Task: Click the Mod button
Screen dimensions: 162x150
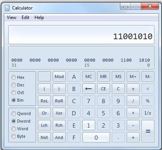Action: (x=59, y=77)
